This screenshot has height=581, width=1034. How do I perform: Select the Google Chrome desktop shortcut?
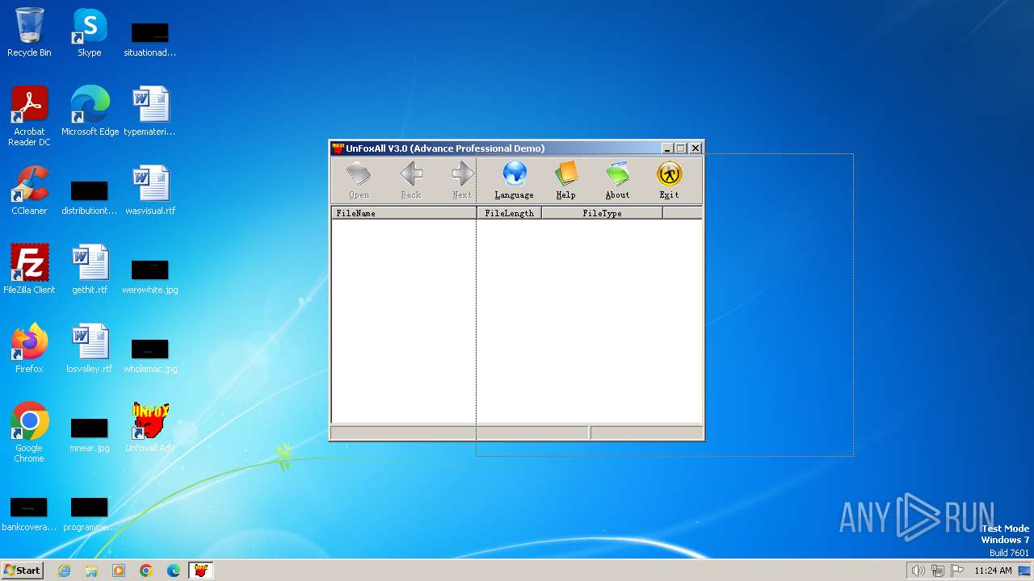(29, 433)
